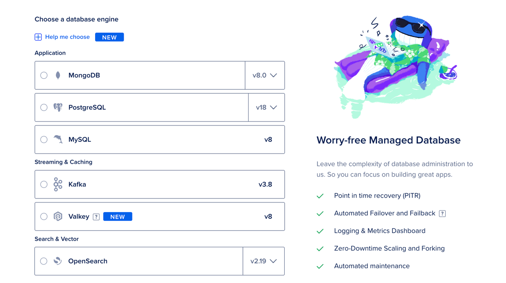Click the Kafka cluster icon
This screenshot has height=283, width=506.
[57, 184]
